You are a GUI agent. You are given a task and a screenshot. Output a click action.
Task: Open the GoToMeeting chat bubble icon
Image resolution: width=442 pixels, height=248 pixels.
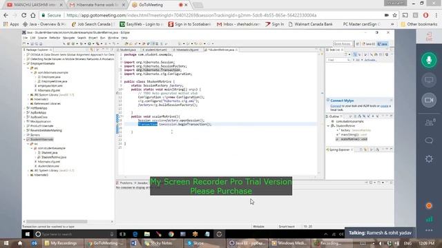click(x=429, y=141)
